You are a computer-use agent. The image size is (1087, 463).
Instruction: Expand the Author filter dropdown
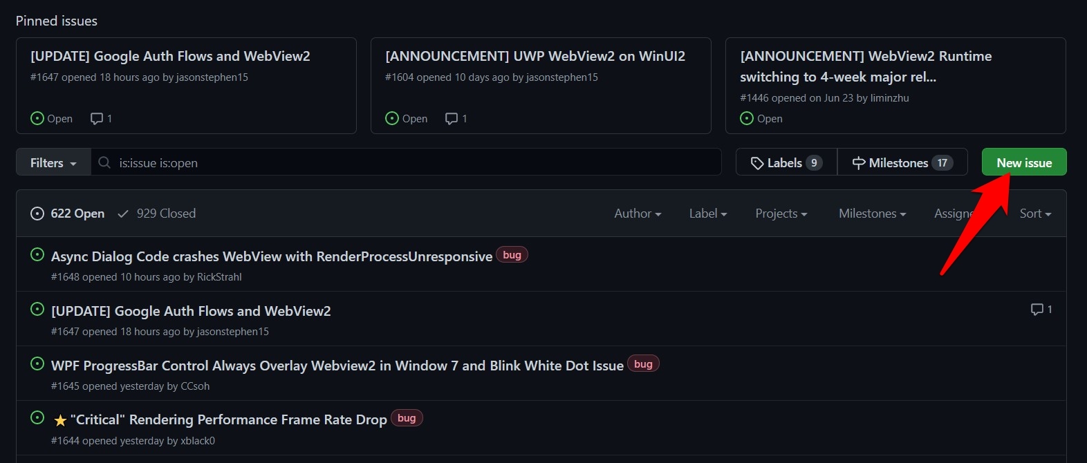pos(638,214)
